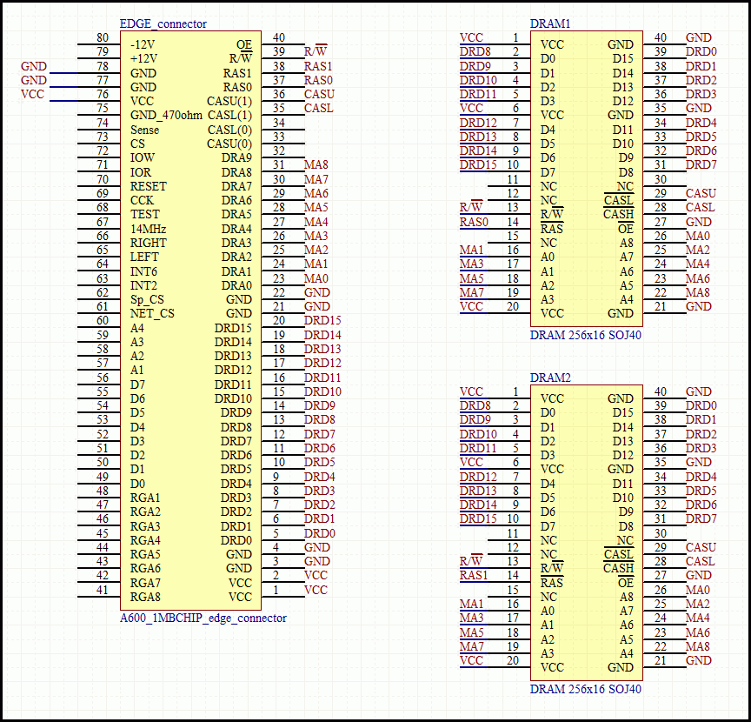Viewport: 751px width, 722px height.
Task: Select the RESET pin name
Action: pos(149,186)
